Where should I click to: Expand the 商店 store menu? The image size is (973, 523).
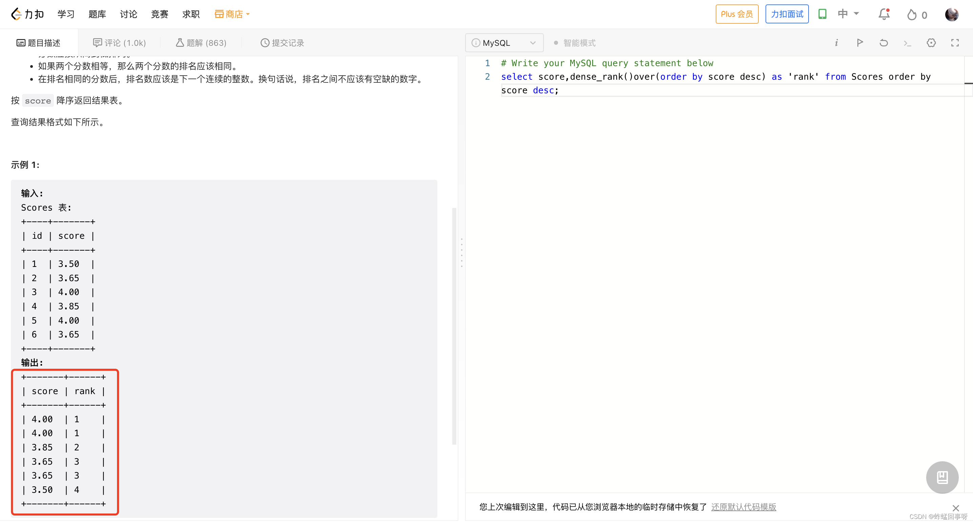[232, 14]
